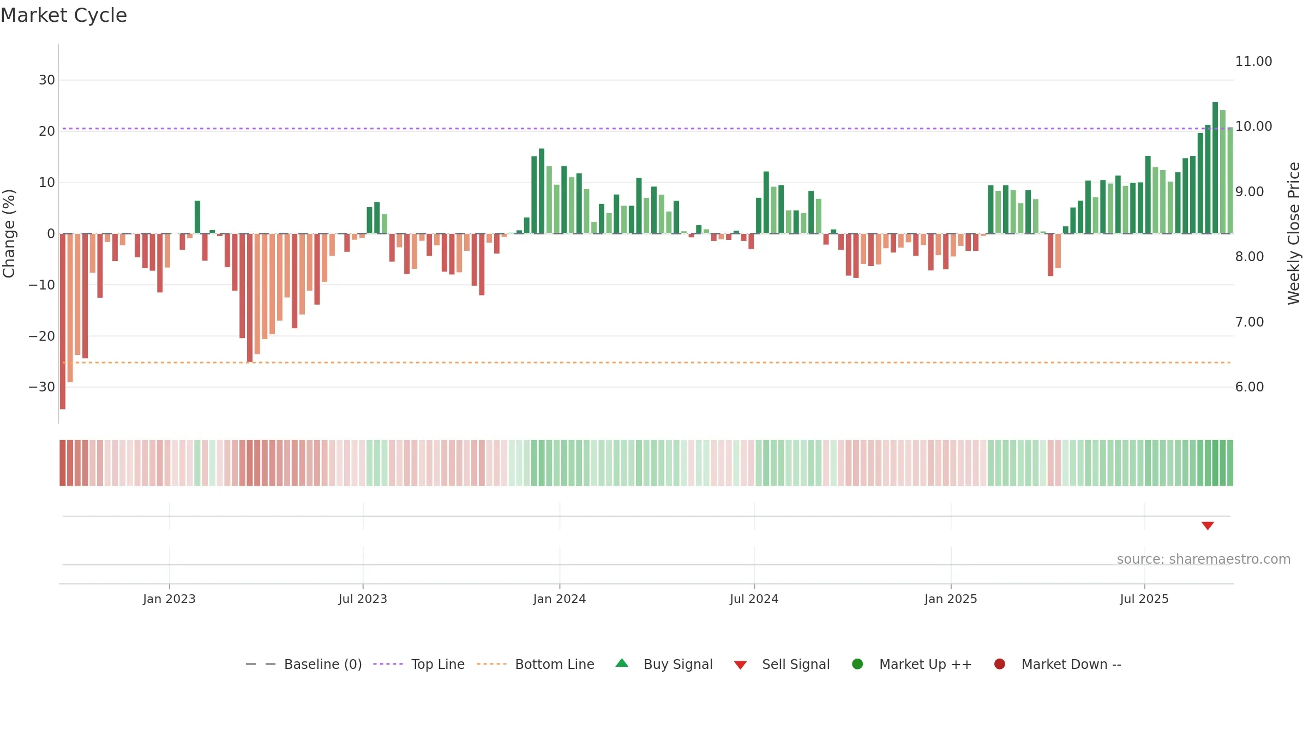Click the Change (%) y-axis title
Screen dimensions: 1309x736
(x=9, y=233)
